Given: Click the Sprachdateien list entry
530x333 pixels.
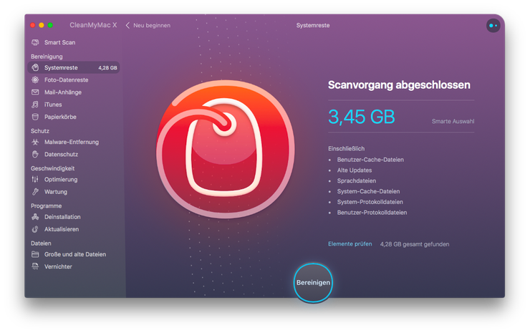Looking at the screenshot, I should tap(356, 181).
